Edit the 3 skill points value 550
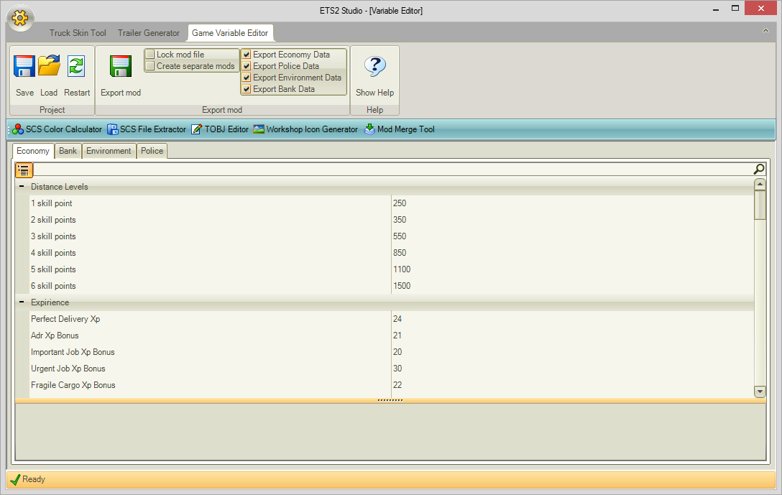The image size is (782, 495). click(x=573, y=236)
